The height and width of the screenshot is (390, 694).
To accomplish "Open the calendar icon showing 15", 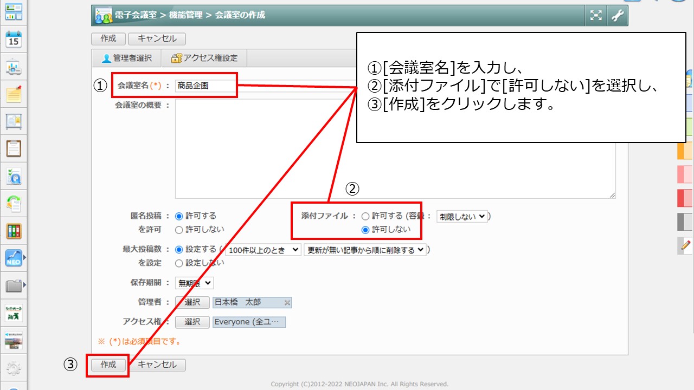I will coord(14,40).
